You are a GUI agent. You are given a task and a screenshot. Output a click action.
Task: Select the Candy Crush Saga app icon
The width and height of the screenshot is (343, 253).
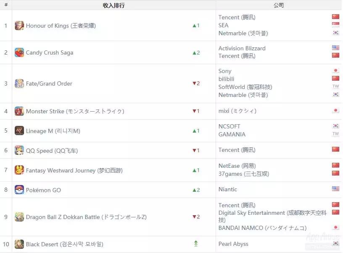[19, 52]
